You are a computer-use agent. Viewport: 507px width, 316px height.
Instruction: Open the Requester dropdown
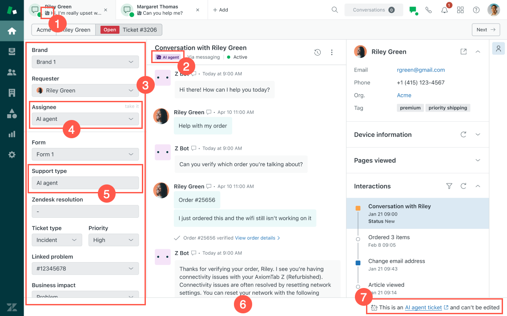click(x=85, y=91)
